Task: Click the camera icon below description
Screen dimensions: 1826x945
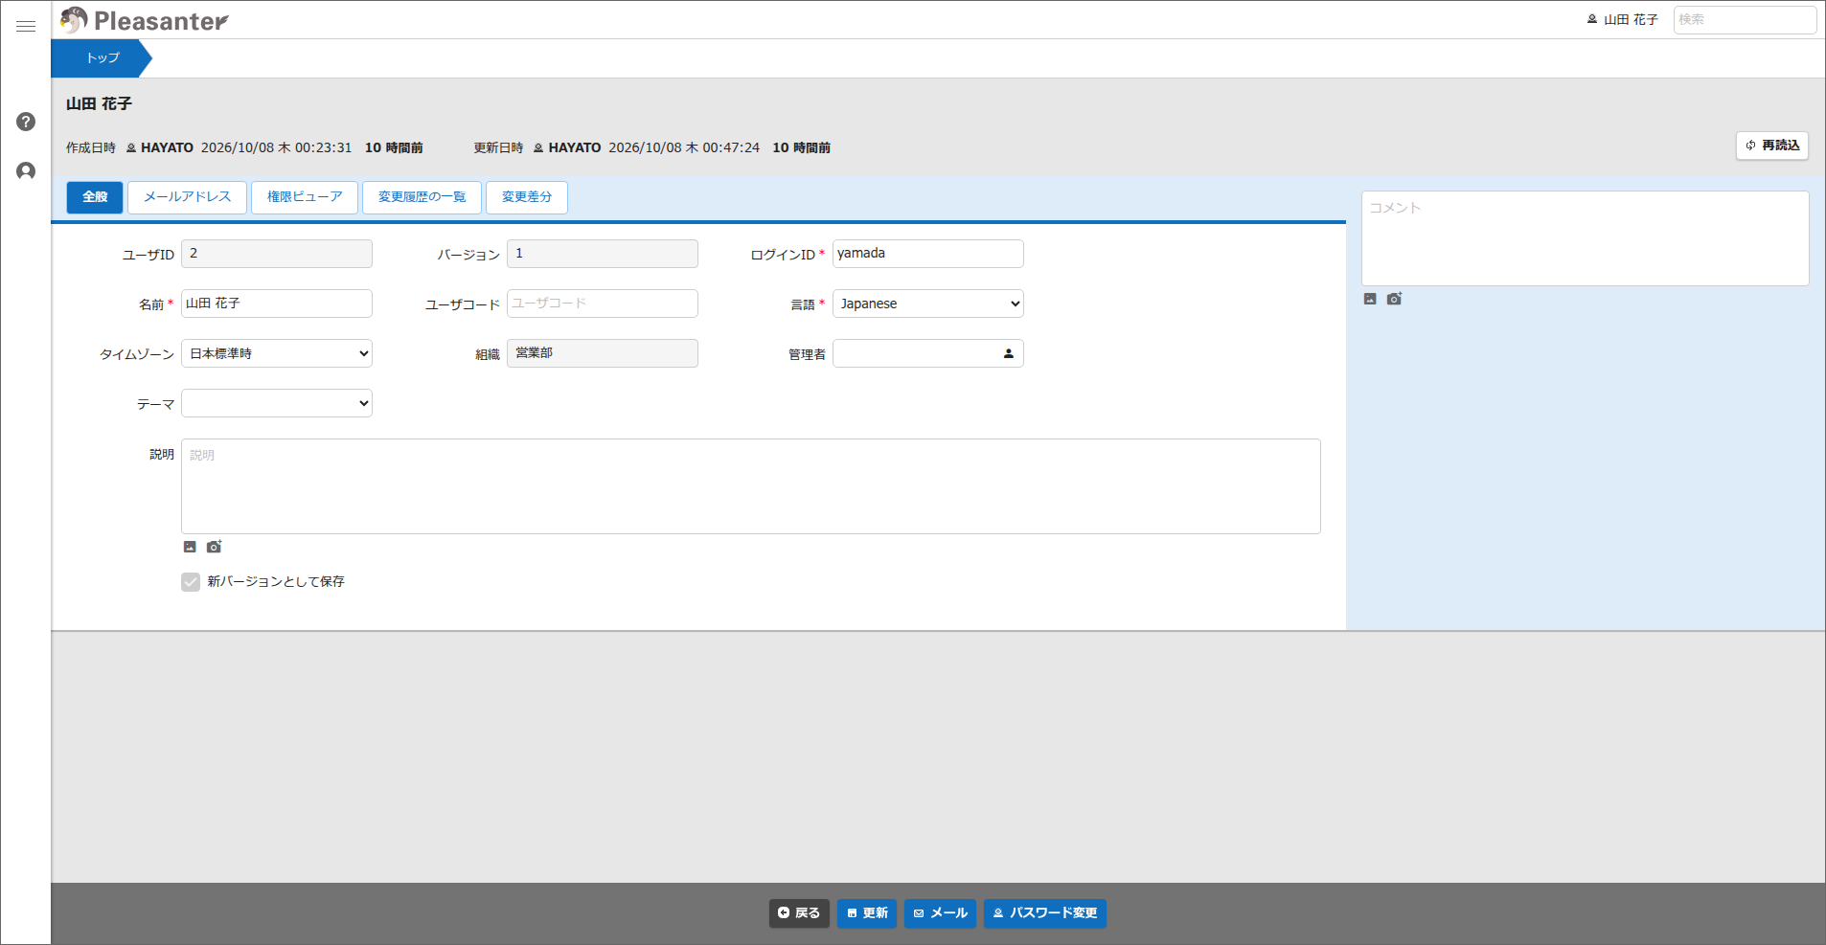Action: [x=214, y=547]
